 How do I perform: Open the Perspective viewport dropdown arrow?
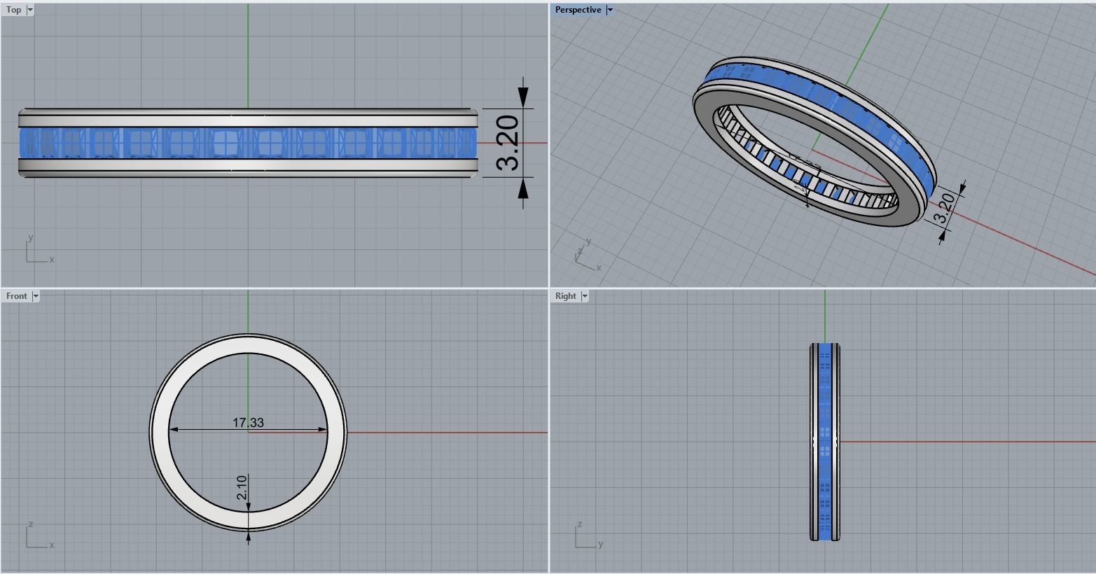(609, 10)
